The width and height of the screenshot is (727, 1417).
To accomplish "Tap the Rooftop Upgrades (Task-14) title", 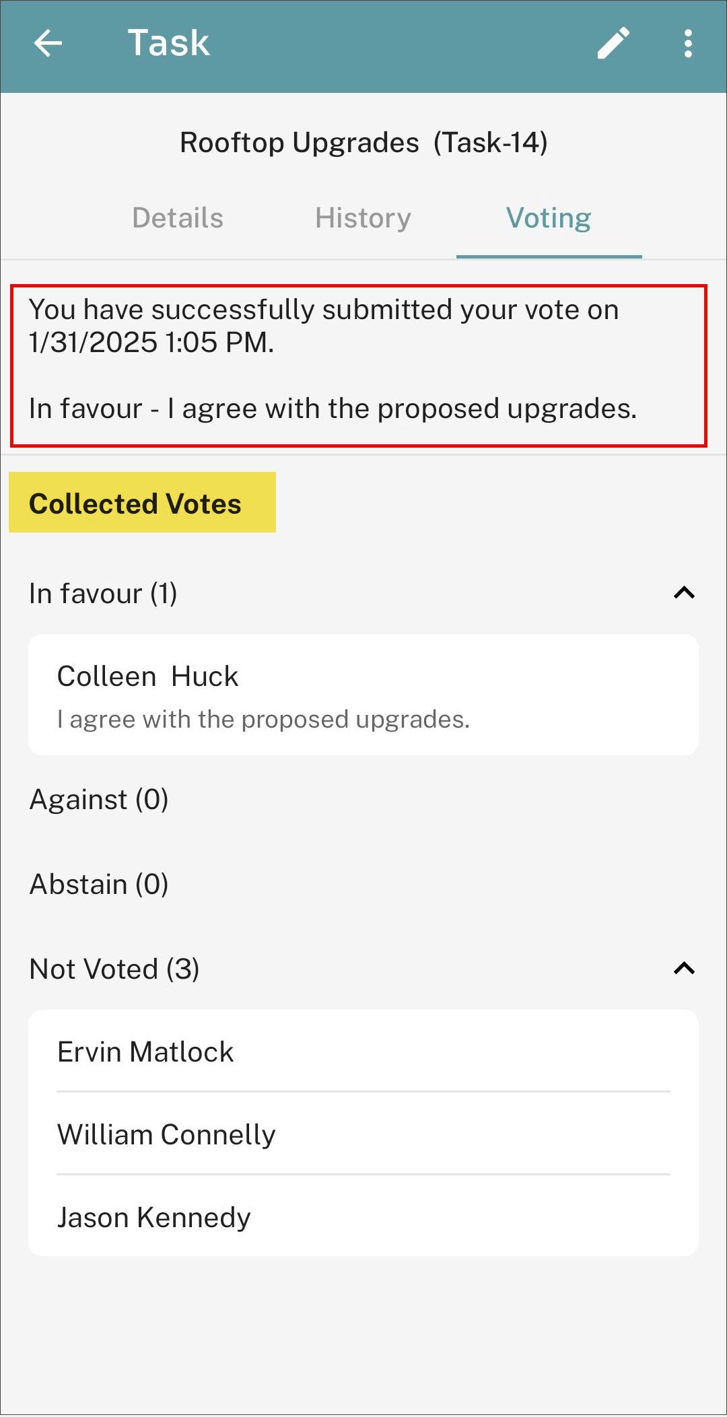I will [x=363, y=143].
